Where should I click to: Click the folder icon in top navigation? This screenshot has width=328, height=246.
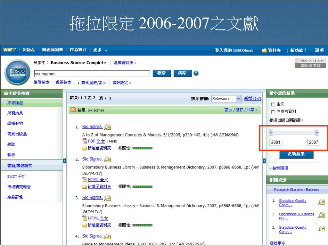[264, 50]
